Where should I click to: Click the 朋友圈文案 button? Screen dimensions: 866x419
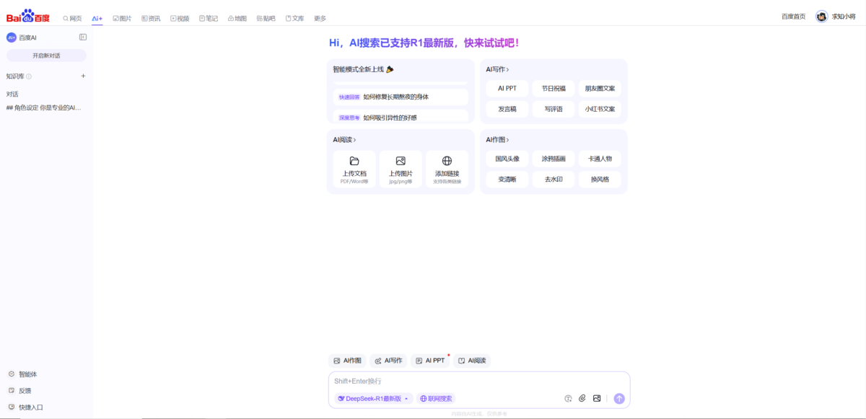click(600, 89)
